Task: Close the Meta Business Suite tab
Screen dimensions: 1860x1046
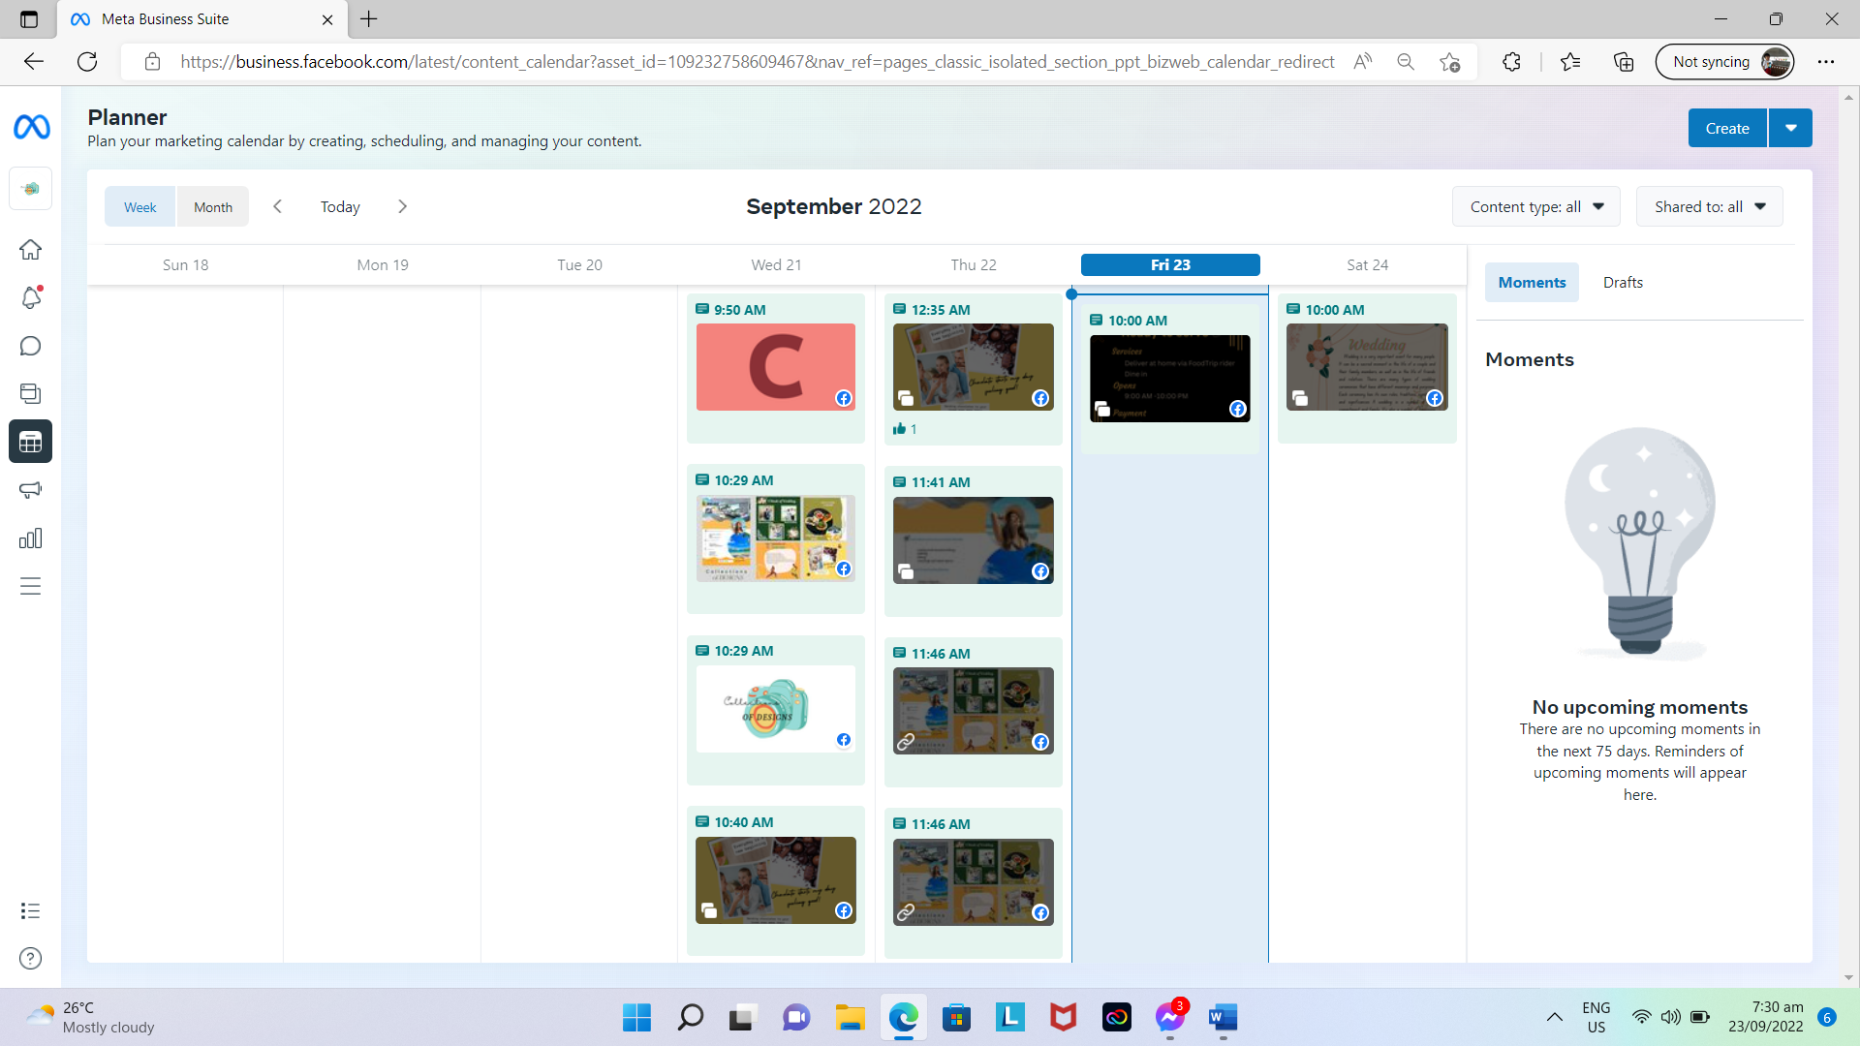Action: coord(327,19)
